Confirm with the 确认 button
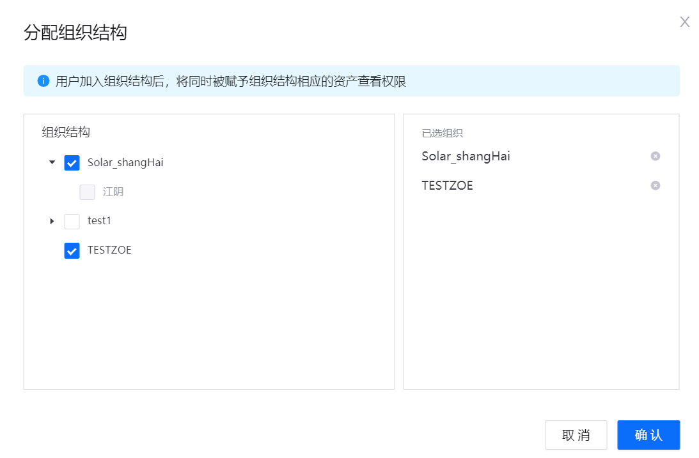 point(648,435)
